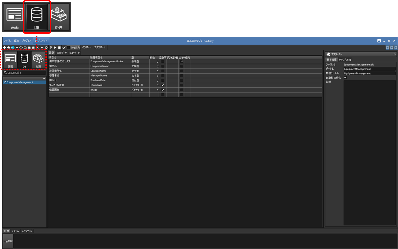Click the データ名 input field
This screenshot has height=249, width=398.
point(369,69)
